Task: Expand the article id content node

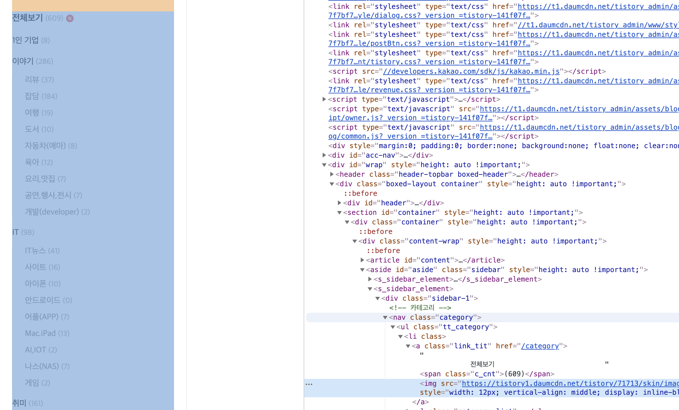Action: click(362, 260)
